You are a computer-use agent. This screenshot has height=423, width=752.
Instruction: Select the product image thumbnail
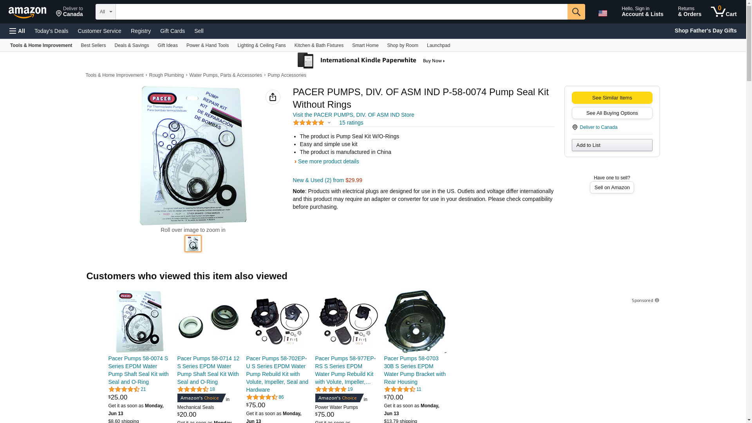pyautogui.click(x=193, y=244)
